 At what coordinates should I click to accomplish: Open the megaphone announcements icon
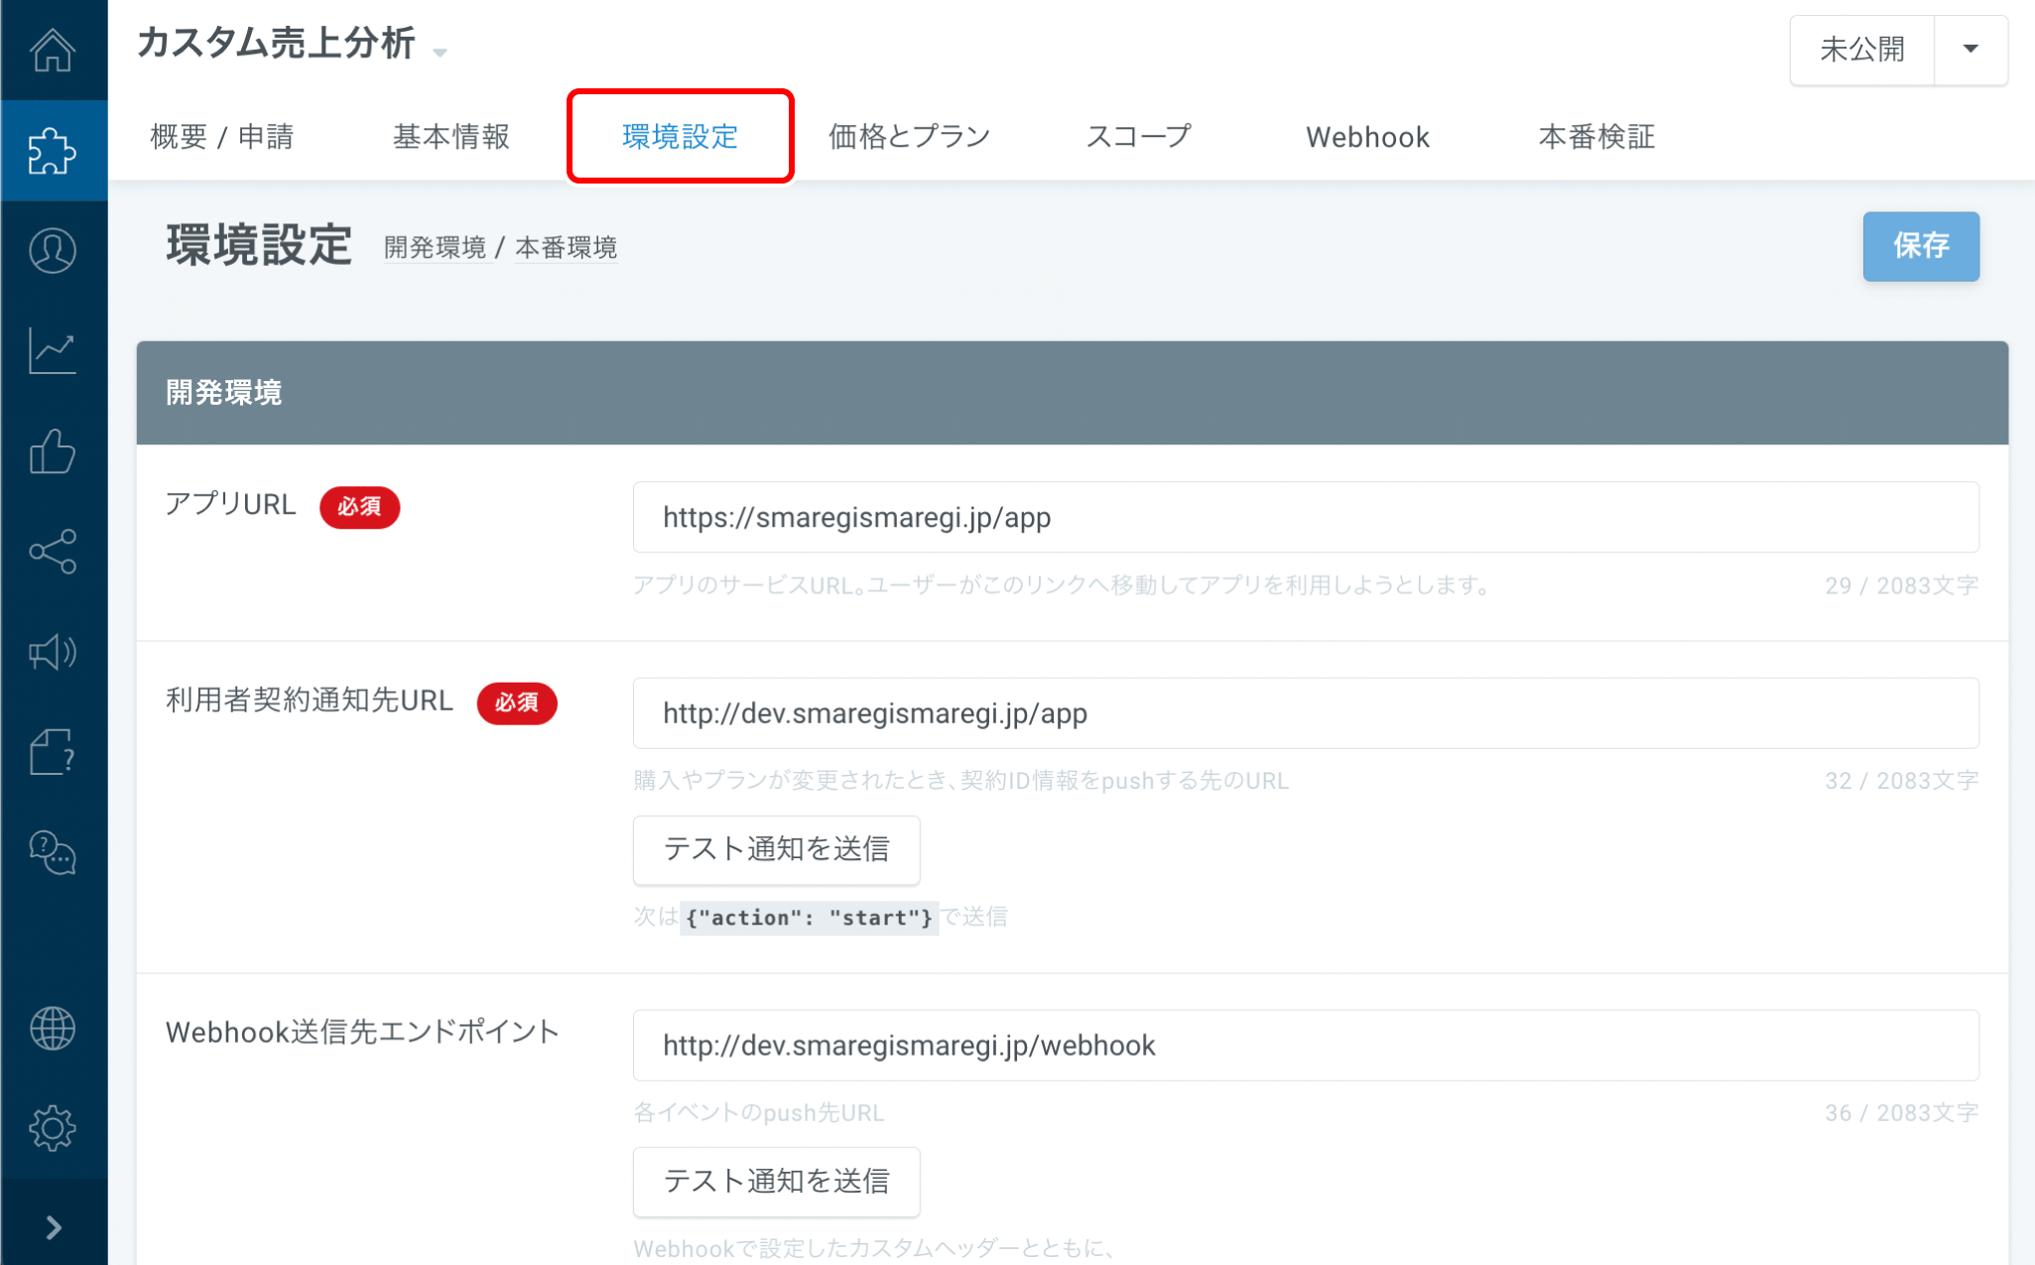pos(53,652)
